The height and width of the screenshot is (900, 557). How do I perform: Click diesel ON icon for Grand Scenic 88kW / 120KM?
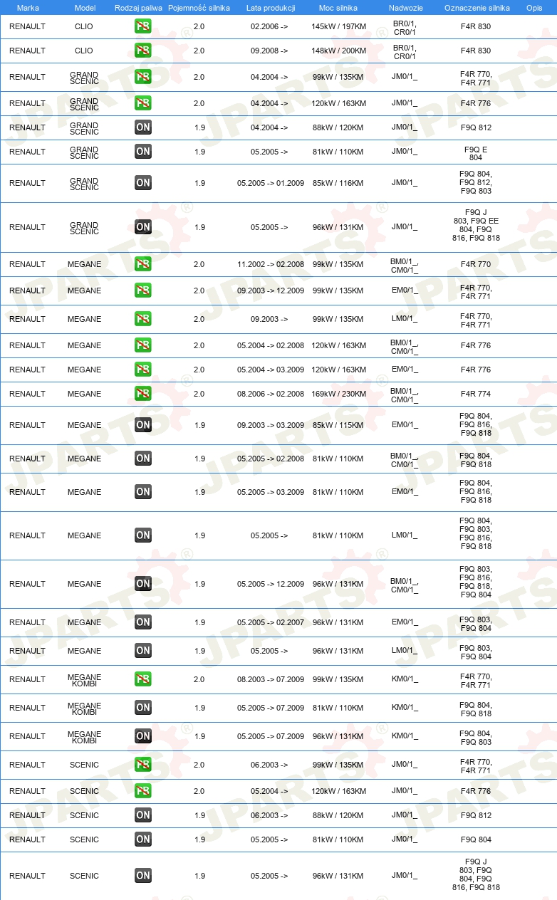[x=142, y=127]
